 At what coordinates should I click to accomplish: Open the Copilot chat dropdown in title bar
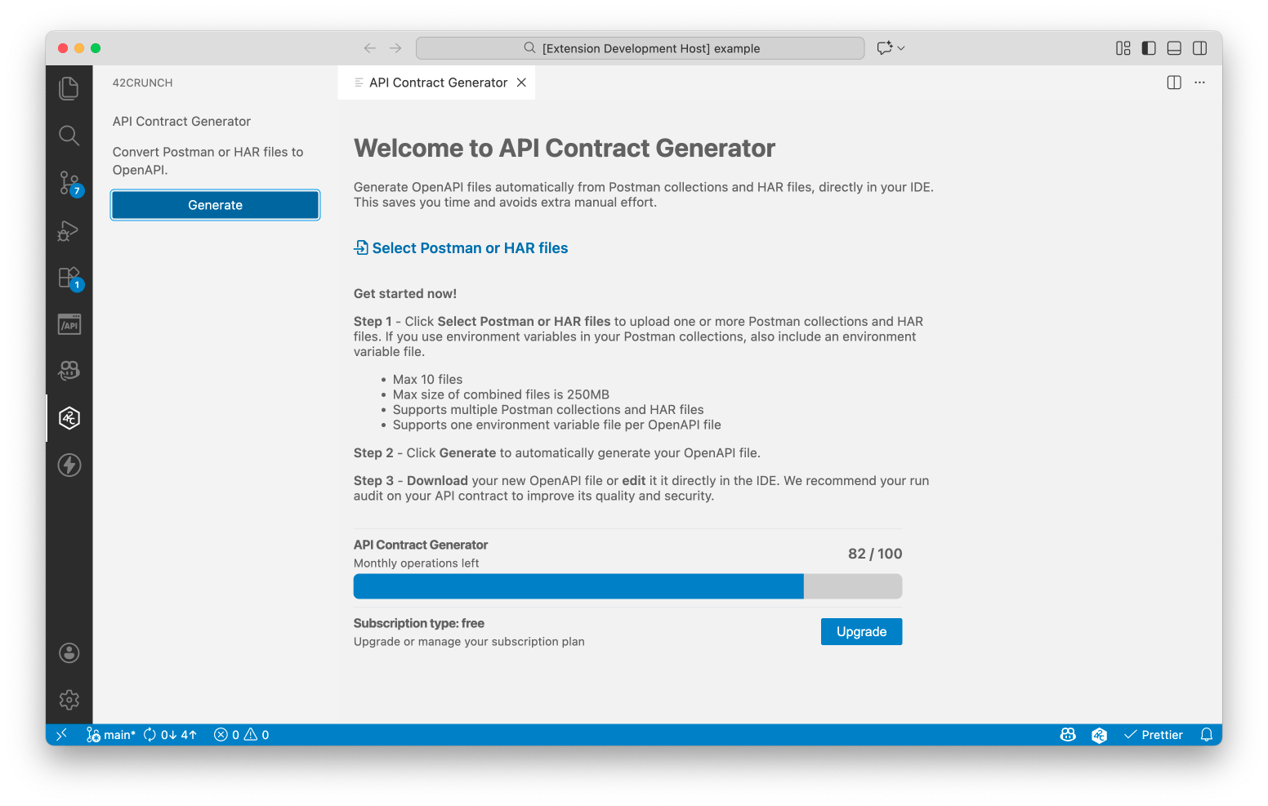[x=891, y=48]
